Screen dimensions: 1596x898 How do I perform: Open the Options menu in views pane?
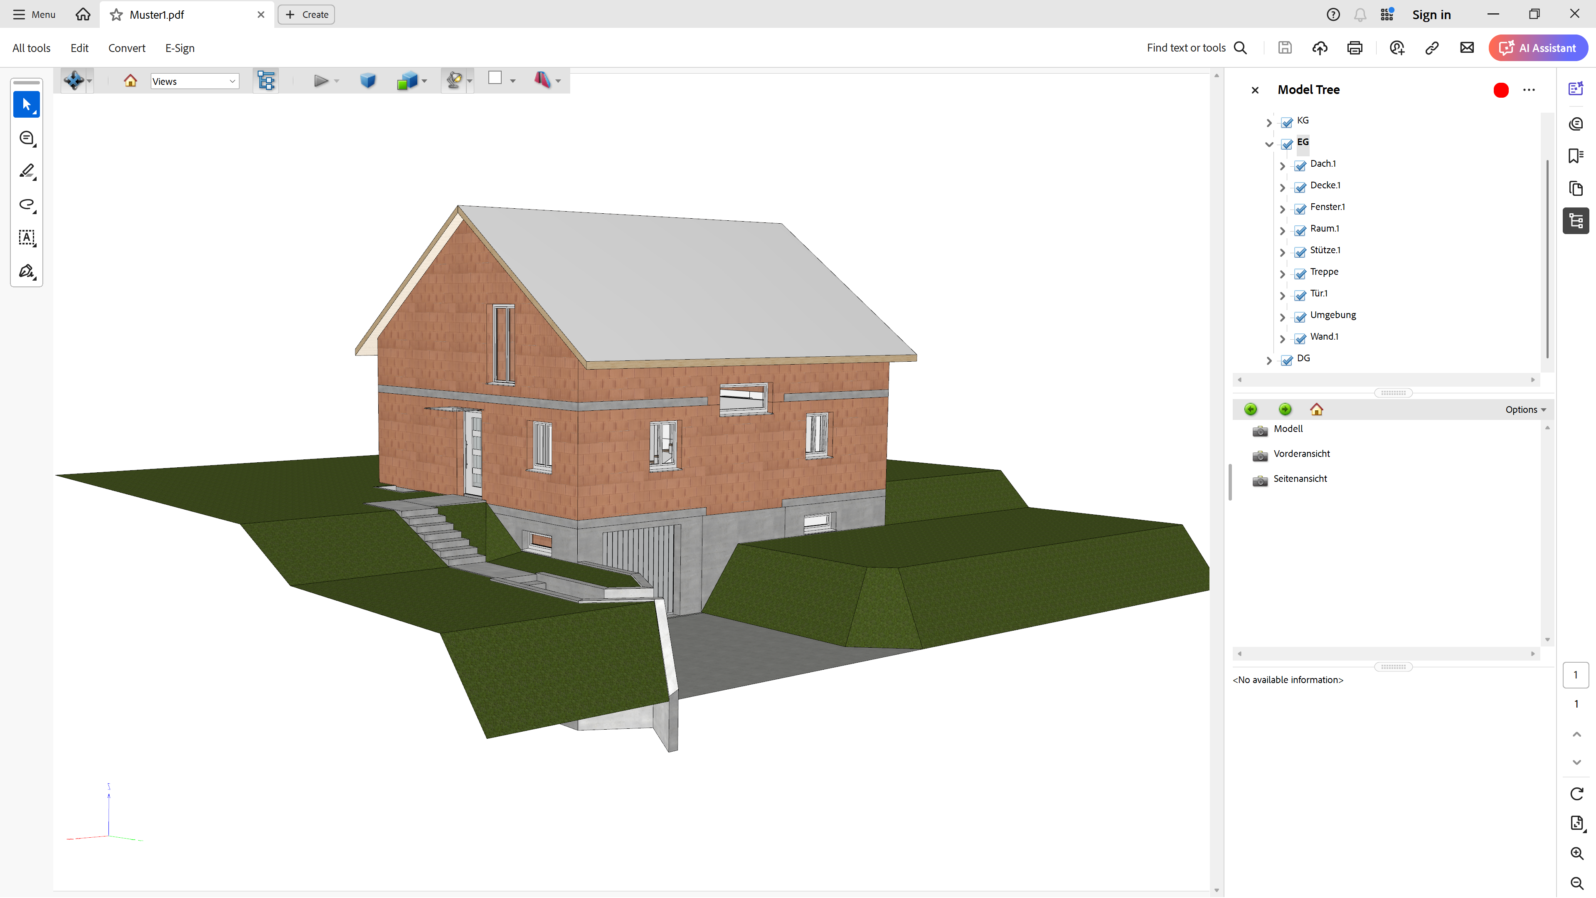point(1525,410)
